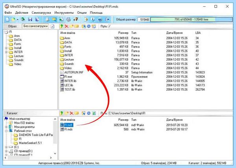Viewport: 236px width, 168px height.
Task: Click the New image toolbar icon
Action: [7, 19]
